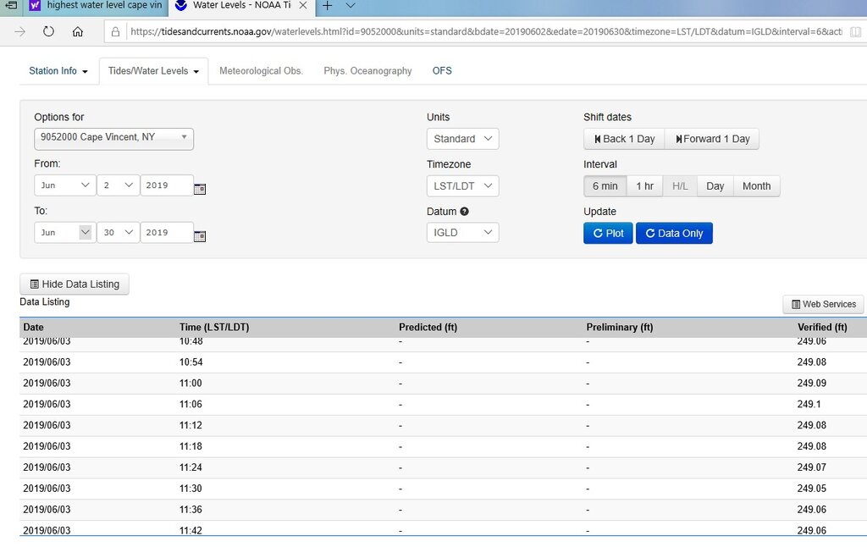Set interval to Month
The height and width of the screenshot is (547, 867).
756,186
